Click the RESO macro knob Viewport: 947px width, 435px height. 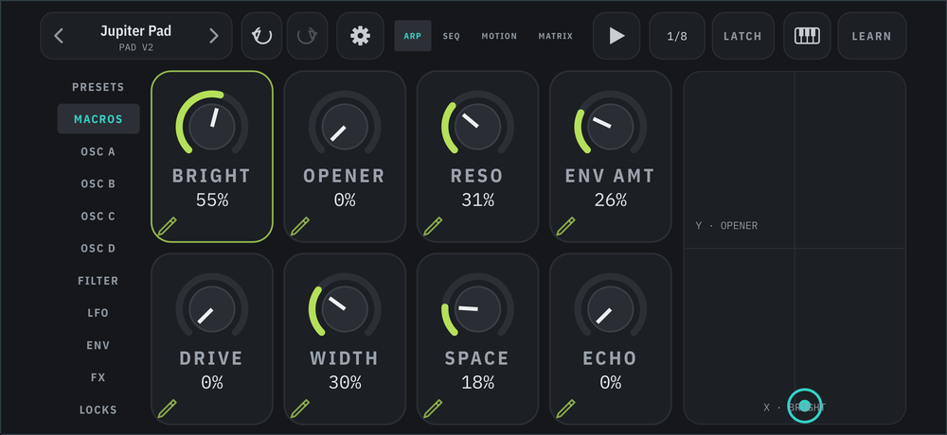tap(477, 127)
